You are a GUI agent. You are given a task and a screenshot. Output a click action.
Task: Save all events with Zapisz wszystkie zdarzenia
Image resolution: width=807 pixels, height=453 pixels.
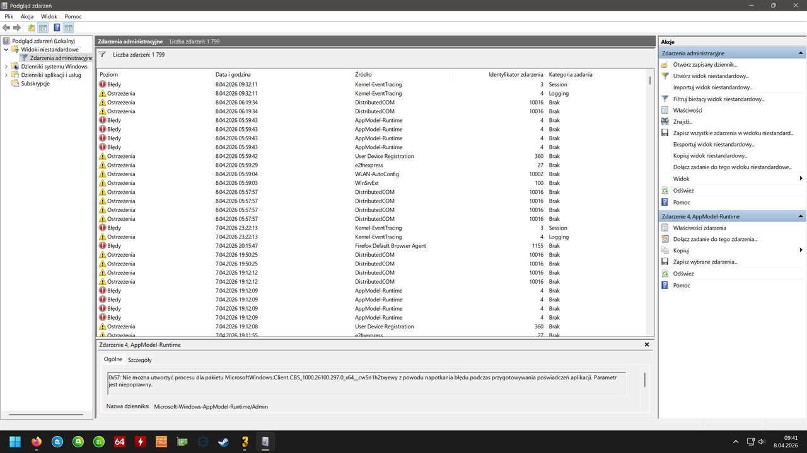click(733, 133)
